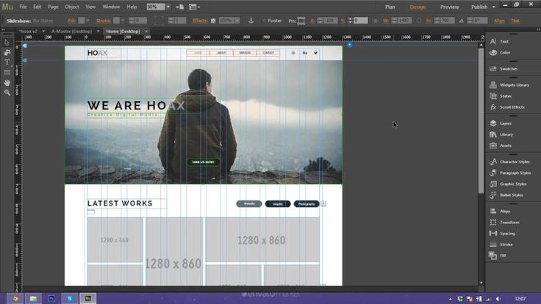The width and height of the screenshot is (541, 304).
Task: Click the canvas vertical scrollbar
Action: pyautogui.click(x=481, y=117)
